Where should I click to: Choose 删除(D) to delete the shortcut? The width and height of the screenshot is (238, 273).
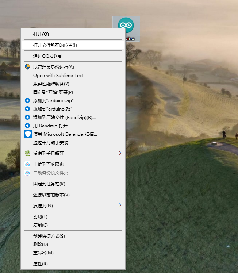[73, 244]
